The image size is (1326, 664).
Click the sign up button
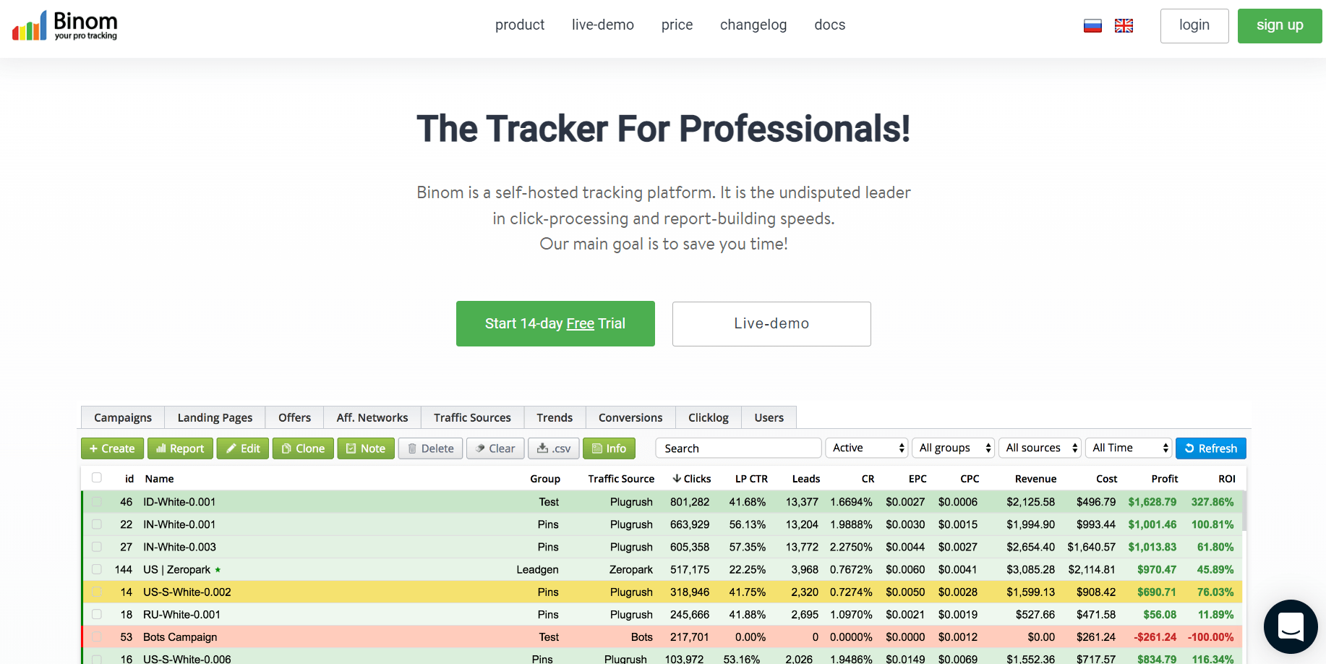tap(1280, 25)
